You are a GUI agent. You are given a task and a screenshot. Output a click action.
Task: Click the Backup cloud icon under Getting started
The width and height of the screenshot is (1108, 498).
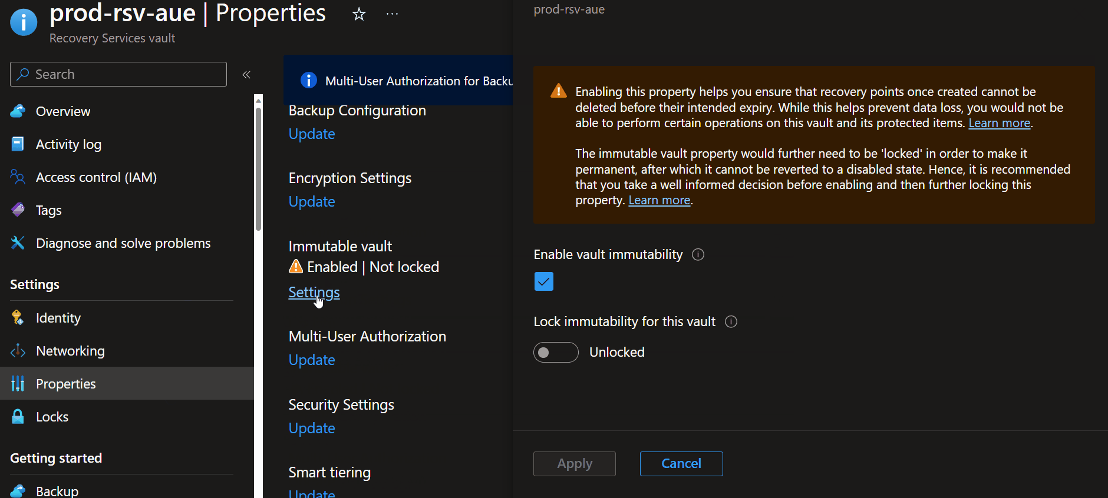click(x=18, y=491)
